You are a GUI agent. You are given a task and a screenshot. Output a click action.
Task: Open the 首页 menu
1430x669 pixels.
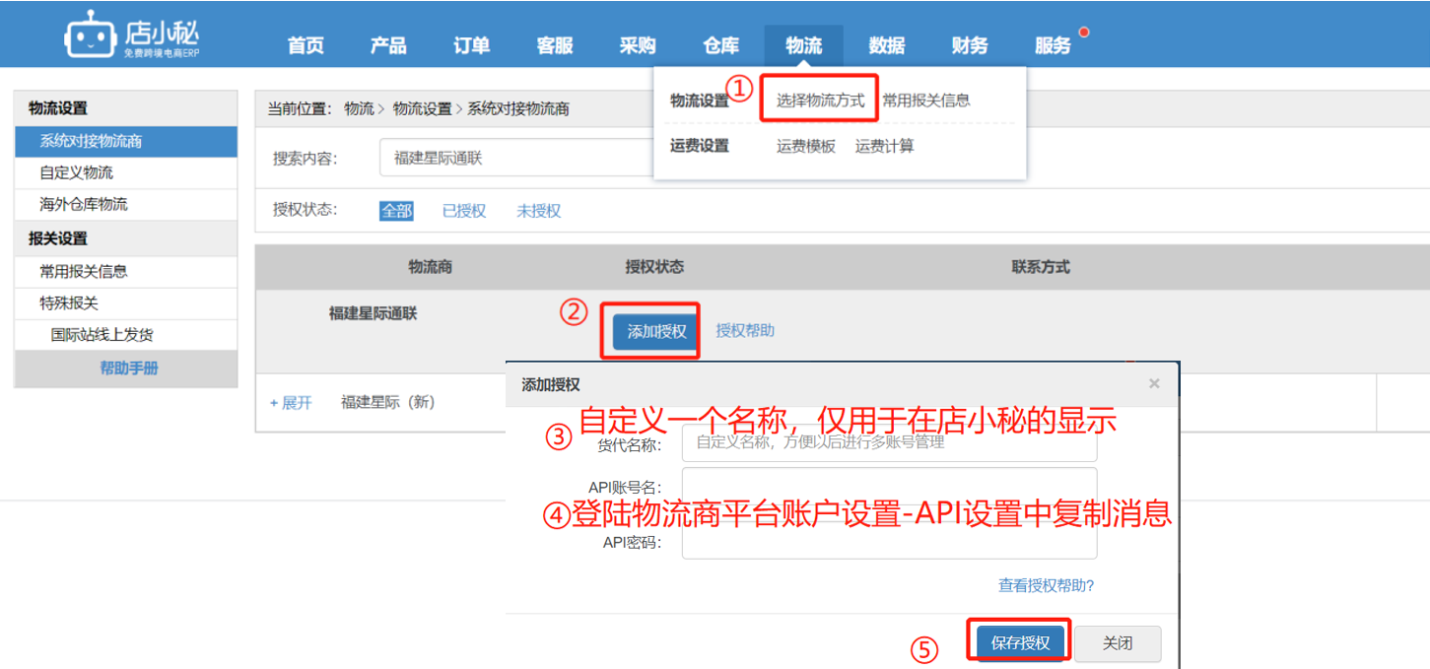[x=306, y=45]
